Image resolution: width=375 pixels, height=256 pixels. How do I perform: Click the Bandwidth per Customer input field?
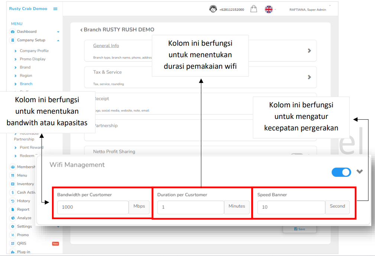coord(93,207)
